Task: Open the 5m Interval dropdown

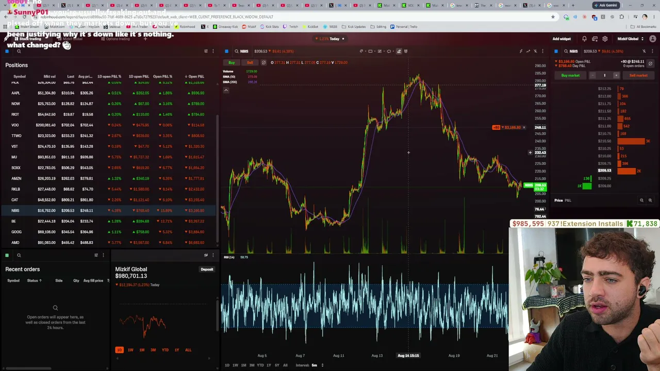Action: [317, 365]
